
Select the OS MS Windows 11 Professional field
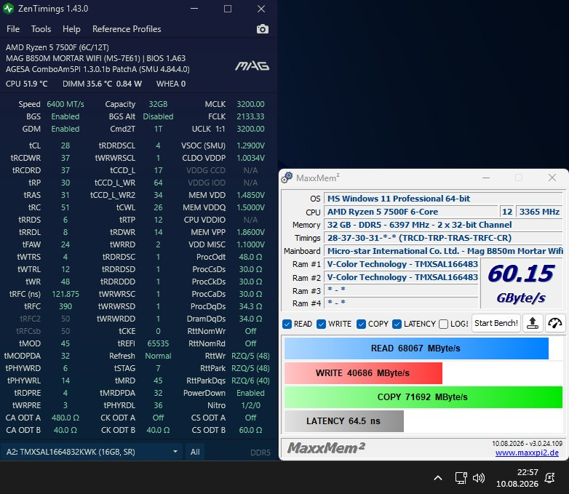point(443,199)
